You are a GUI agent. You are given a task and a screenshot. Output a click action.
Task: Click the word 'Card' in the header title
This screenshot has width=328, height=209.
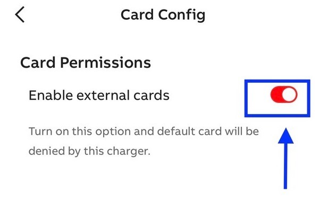[x=137, y=15]
